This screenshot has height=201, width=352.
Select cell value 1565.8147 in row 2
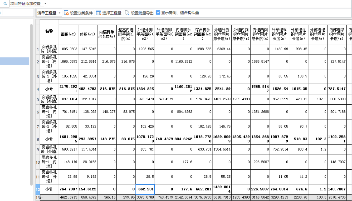[260, 62]
